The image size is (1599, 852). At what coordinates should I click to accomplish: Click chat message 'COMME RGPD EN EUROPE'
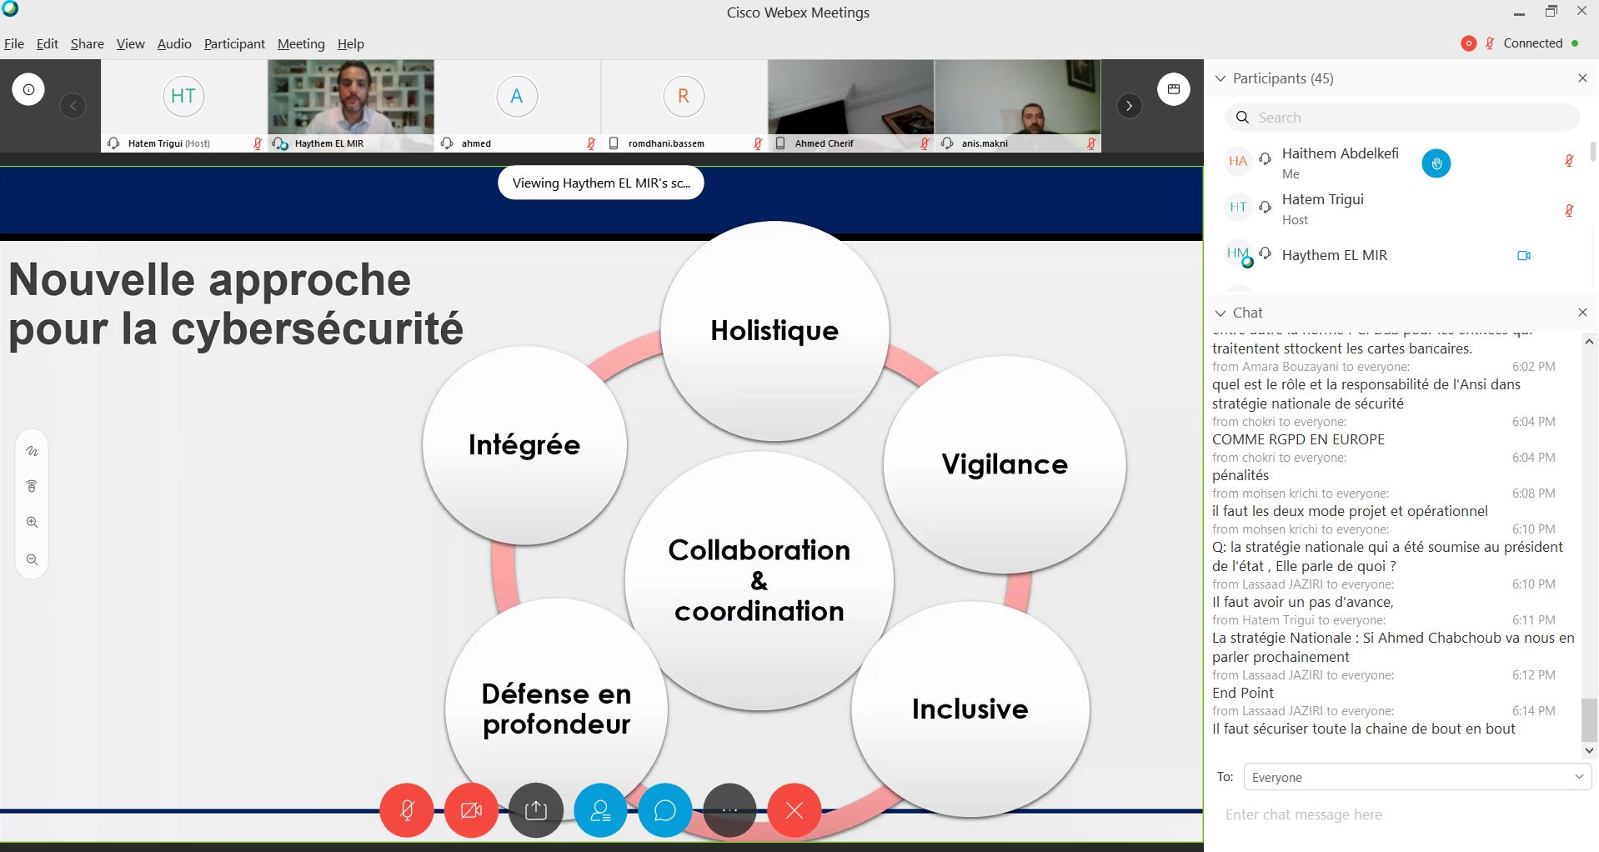[1298, 439]
